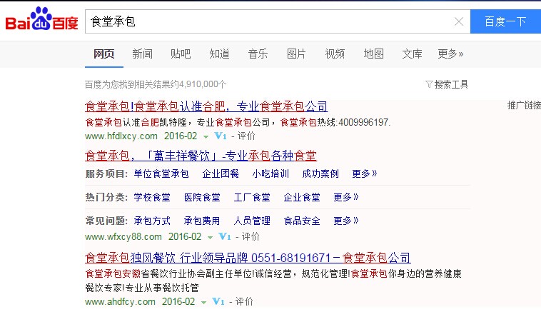Click V1 badge next to www.wfxcy88.com

click(x=225, y=236)
